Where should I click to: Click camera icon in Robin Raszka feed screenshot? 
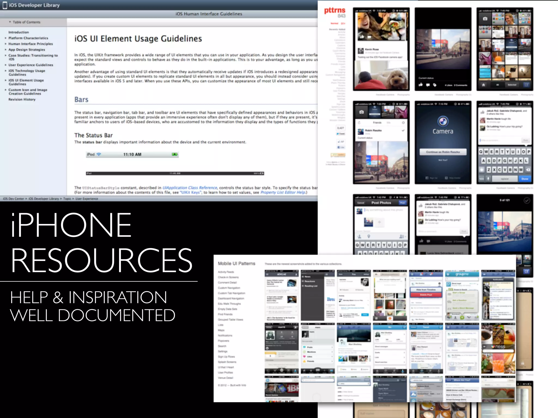click(361, 112)
